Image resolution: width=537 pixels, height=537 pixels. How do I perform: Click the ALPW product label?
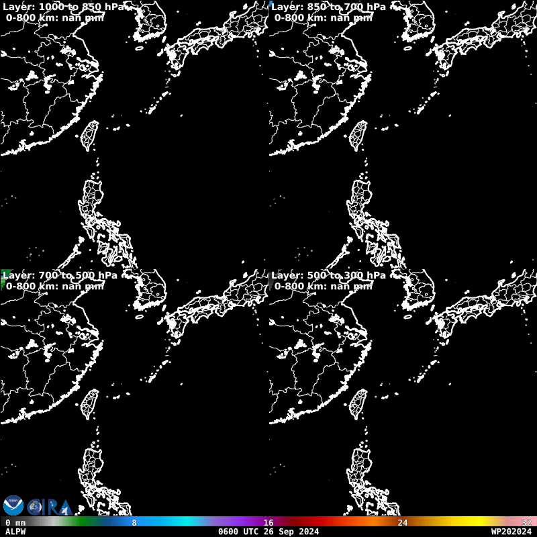[x=15, y=532]
